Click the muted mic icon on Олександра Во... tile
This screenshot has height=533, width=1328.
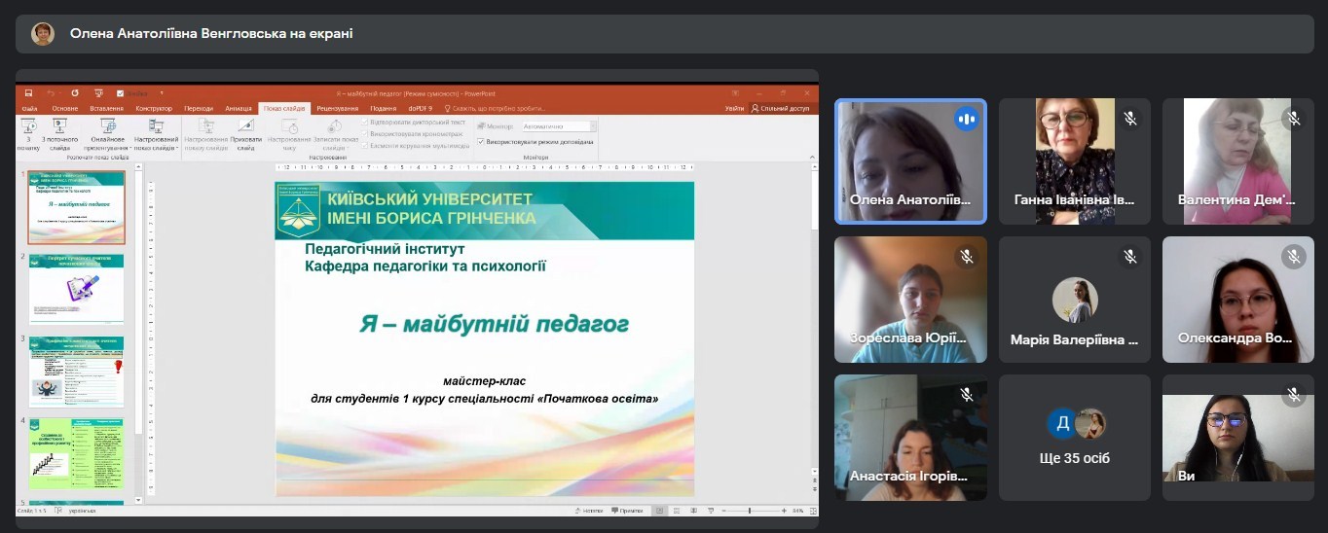pyautogui.click(x=1294, y=257)
